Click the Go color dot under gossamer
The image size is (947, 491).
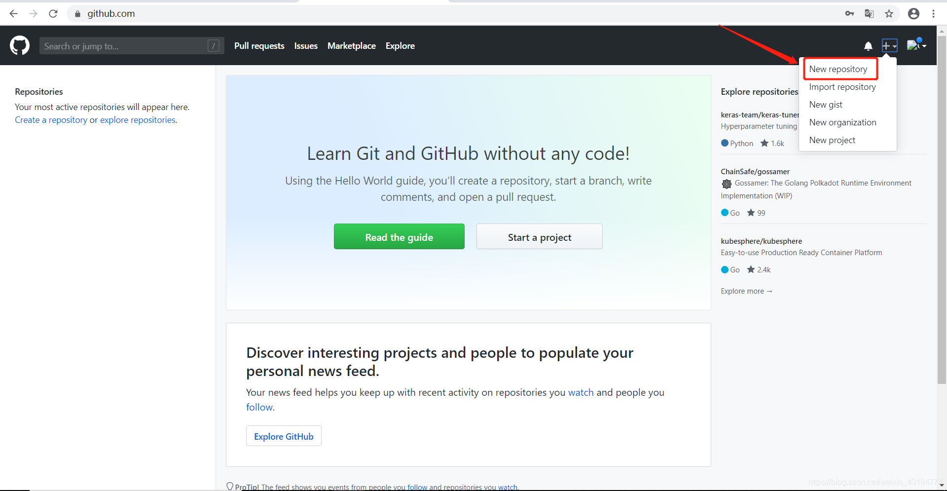tap(725, 213)
